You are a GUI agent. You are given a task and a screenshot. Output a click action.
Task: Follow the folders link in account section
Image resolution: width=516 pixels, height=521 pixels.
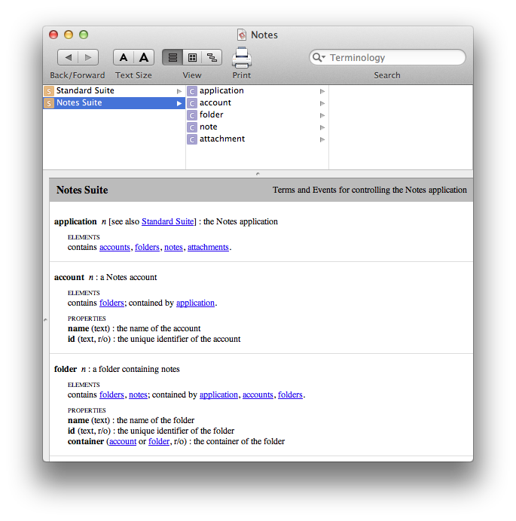click(x=111, y=303)
